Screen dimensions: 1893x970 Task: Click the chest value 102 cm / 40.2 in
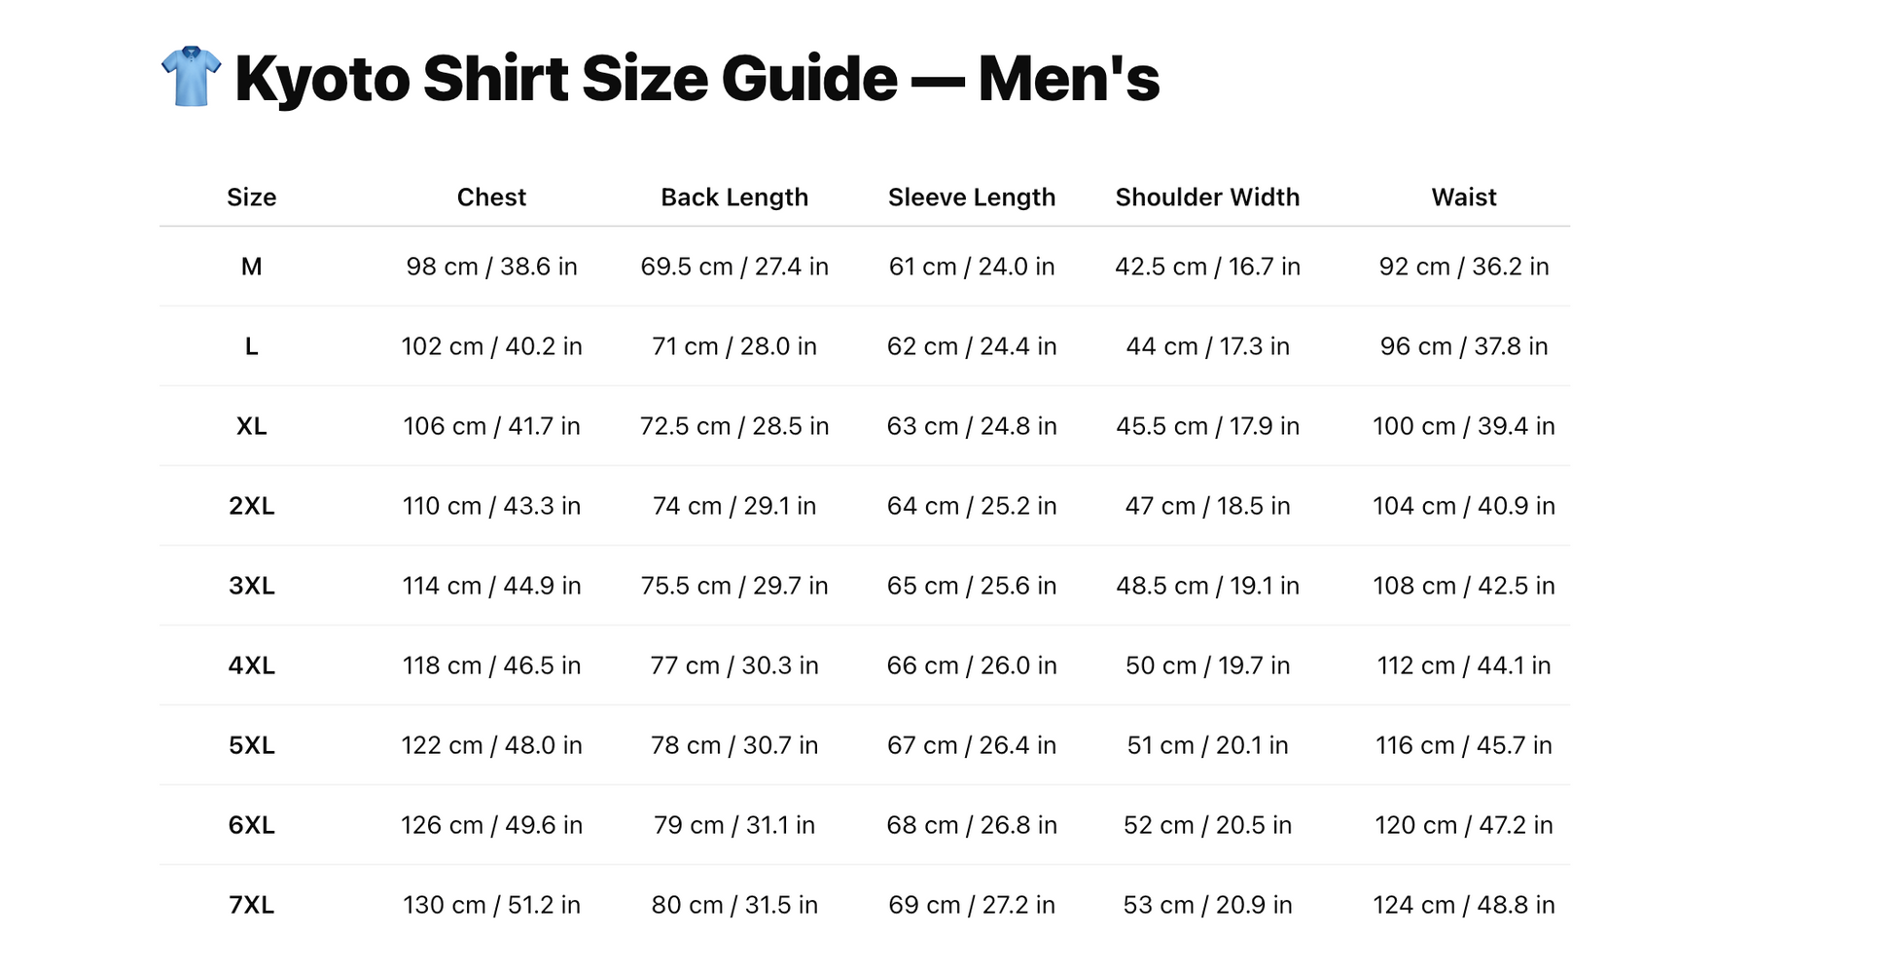(491, 346)
